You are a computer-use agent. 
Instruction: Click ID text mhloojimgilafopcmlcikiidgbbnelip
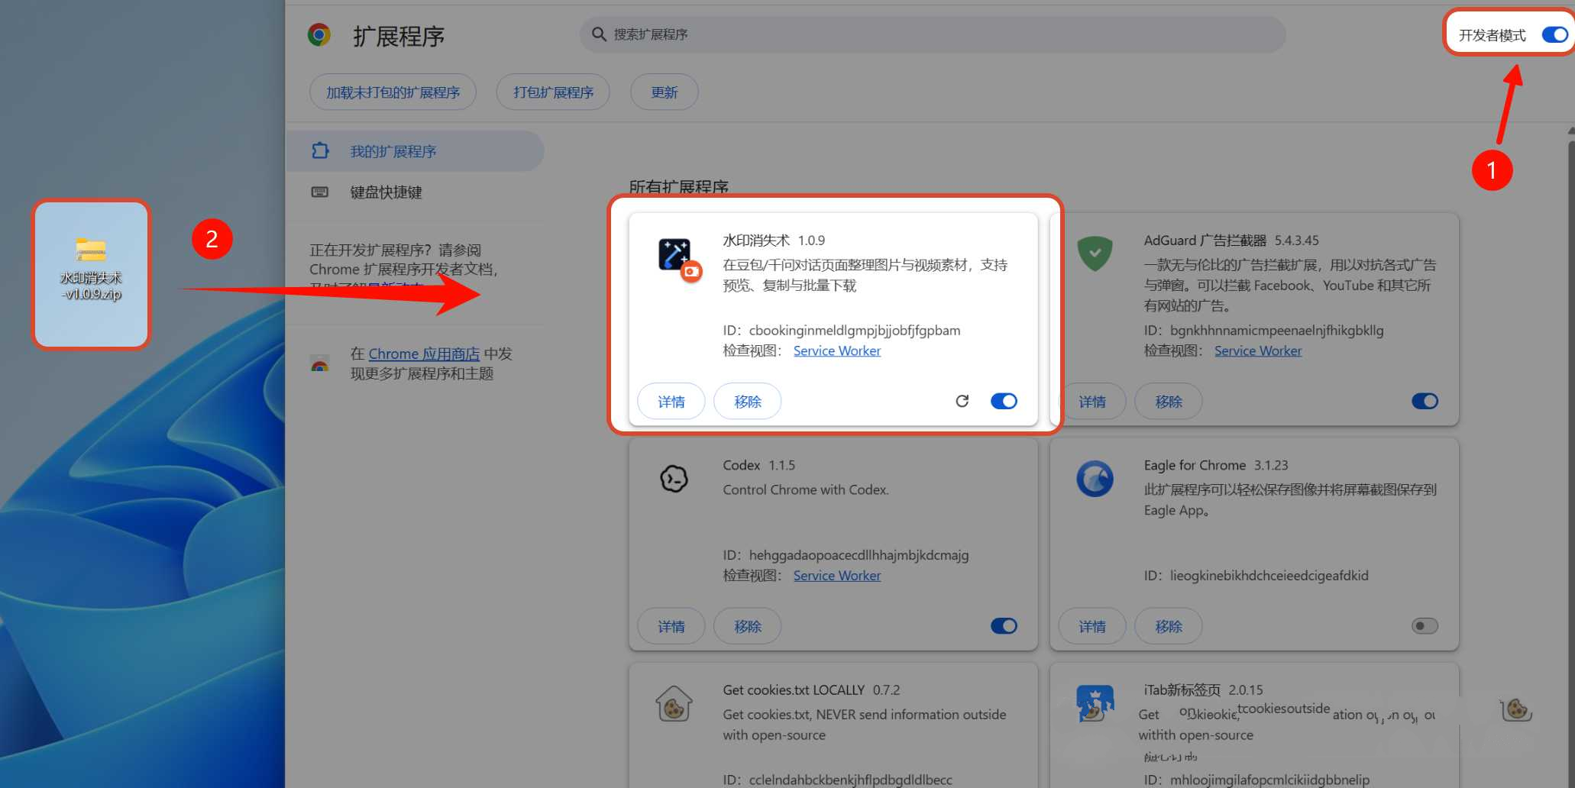(1269, 780)
